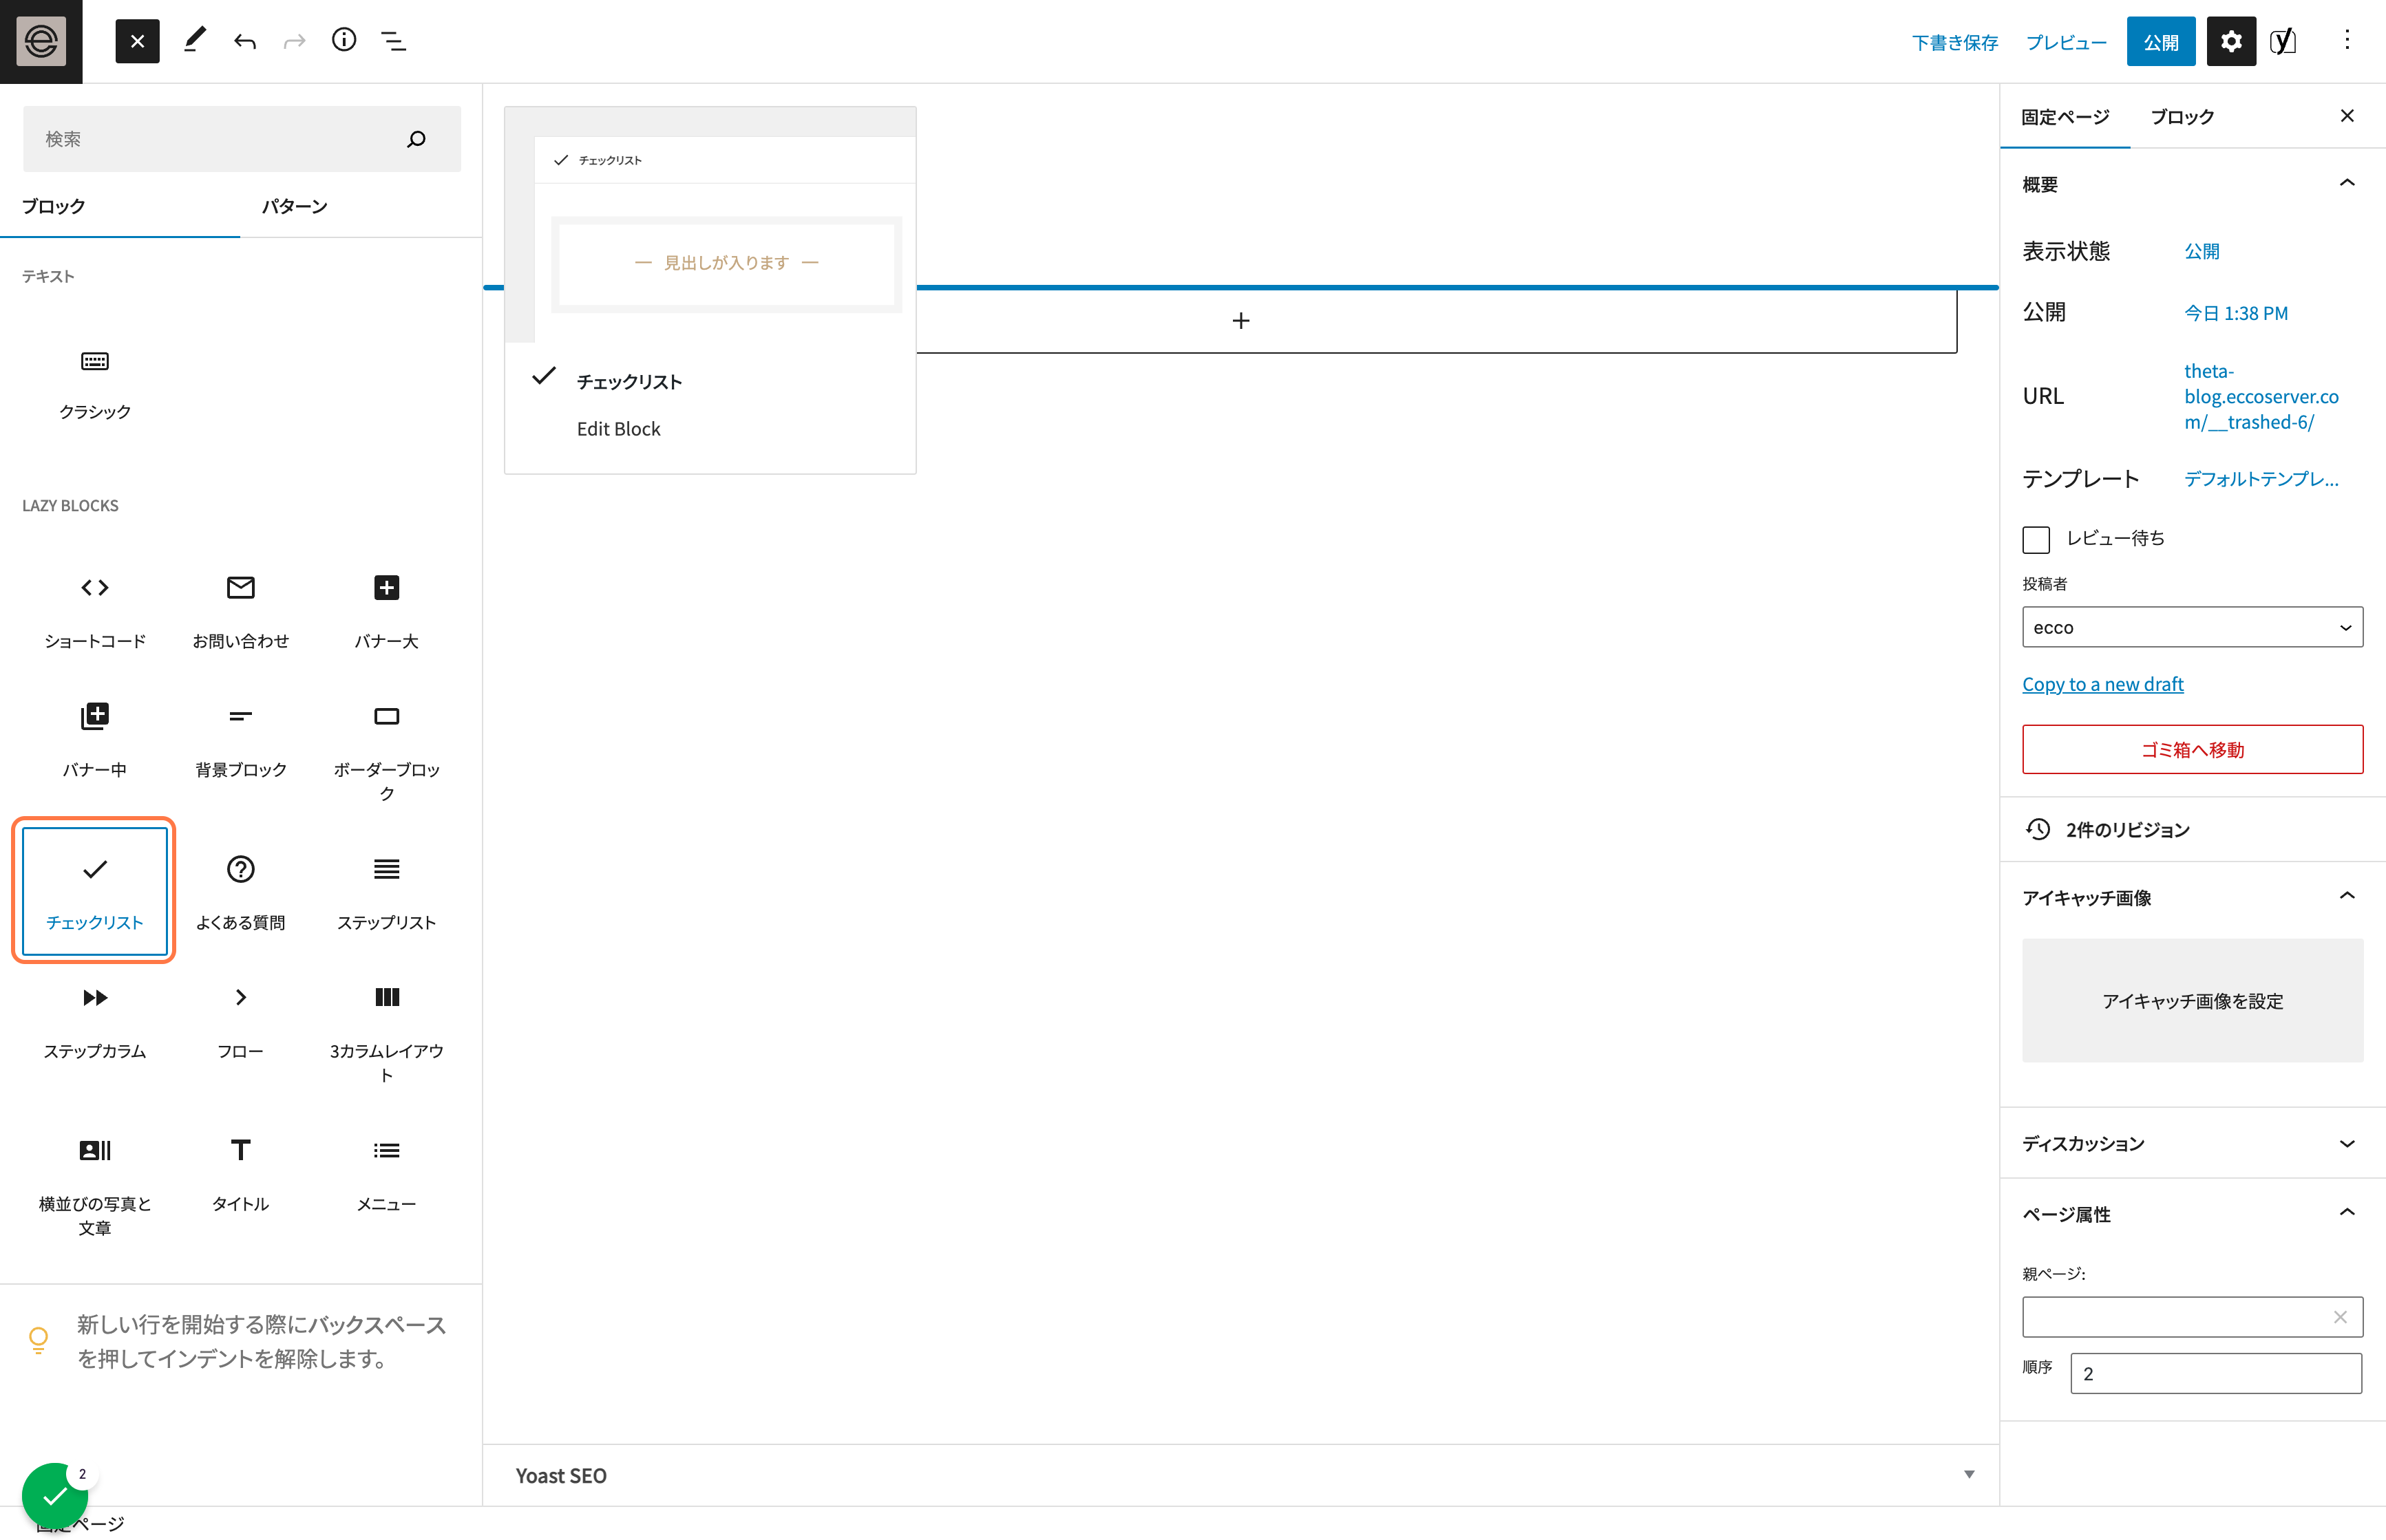The height and width of the screenshot is (1540, 2386).
Task: Close the block inserter with X toggle
Action: tap(137, 41)
